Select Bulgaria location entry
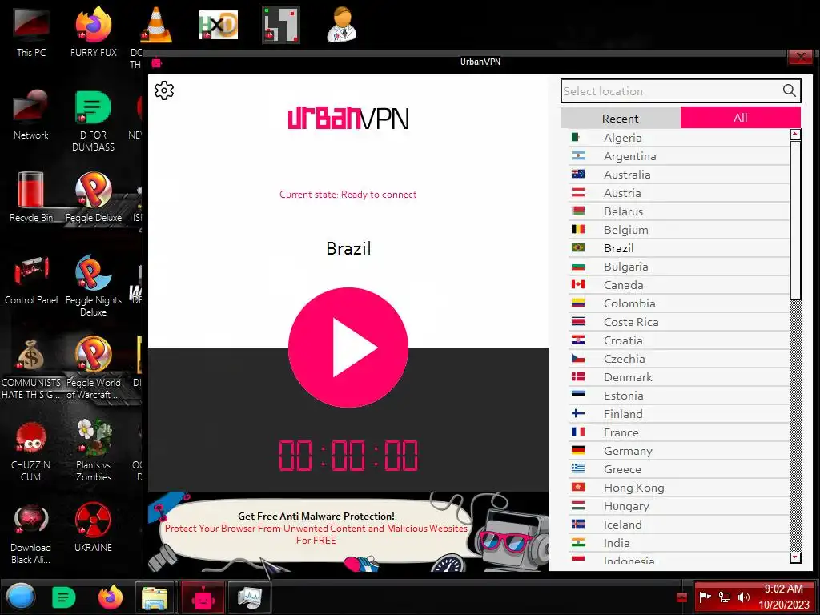The image size is (820, 615). [x=679, y=267]
